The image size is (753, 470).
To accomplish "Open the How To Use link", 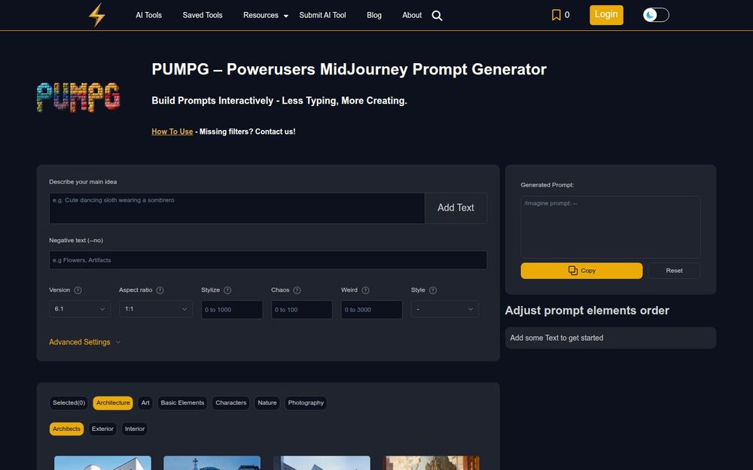I will coord(172,132).
